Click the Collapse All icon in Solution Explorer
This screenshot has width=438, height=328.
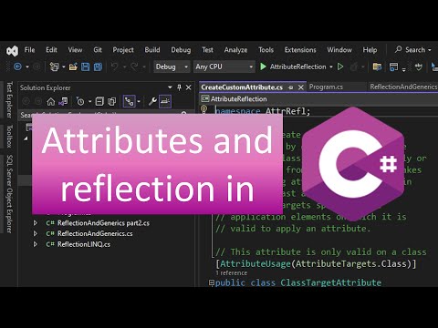point(99,101)
